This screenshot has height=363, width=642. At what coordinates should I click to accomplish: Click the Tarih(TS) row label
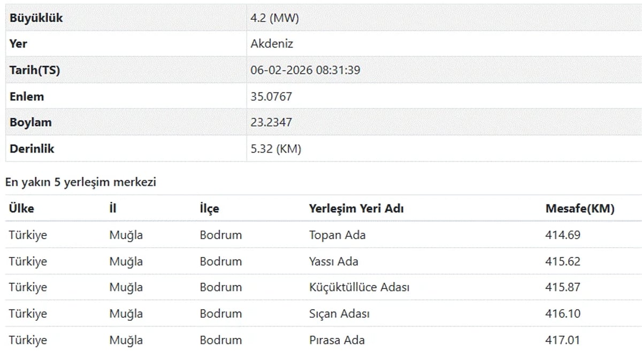click(35, 70)
